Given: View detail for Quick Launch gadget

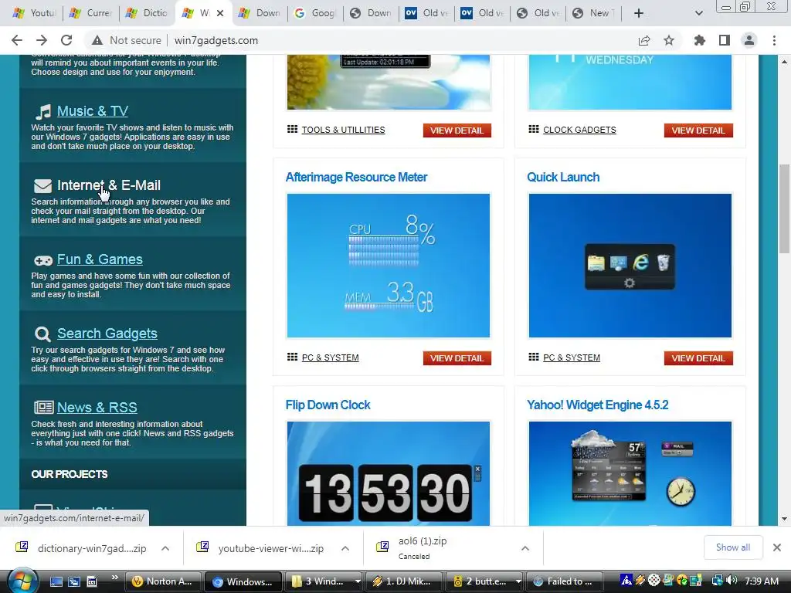Looking at the screenshot, I should click(x=698, y=358).
